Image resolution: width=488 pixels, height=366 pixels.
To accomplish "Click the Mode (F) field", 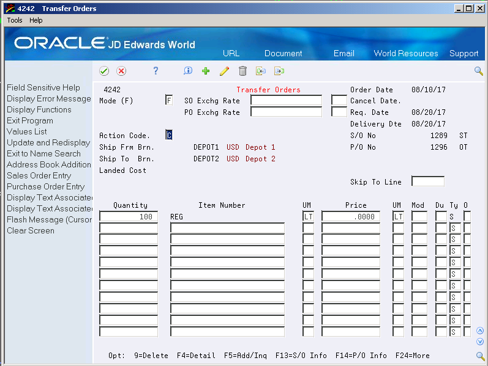I will click(x=168, y=101).
